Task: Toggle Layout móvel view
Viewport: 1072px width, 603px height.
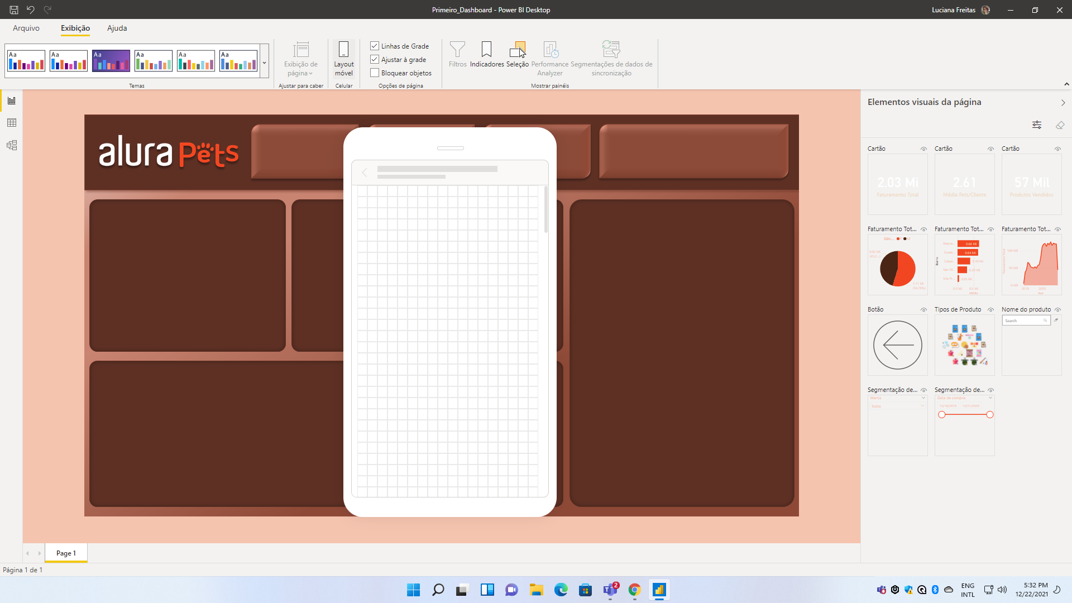Action: [x=344, y=59]
